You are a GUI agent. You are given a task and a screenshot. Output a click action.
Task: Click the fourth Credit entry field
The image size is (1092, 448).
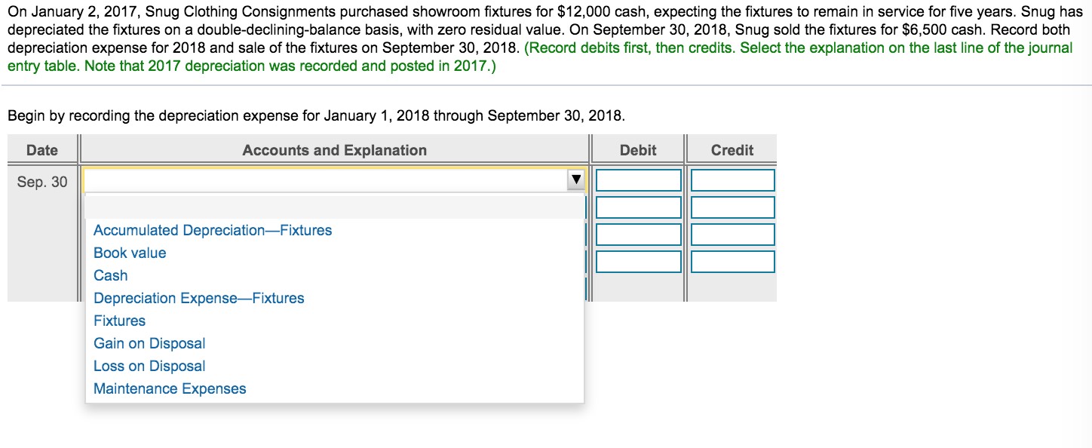click(x=732, y=261)
